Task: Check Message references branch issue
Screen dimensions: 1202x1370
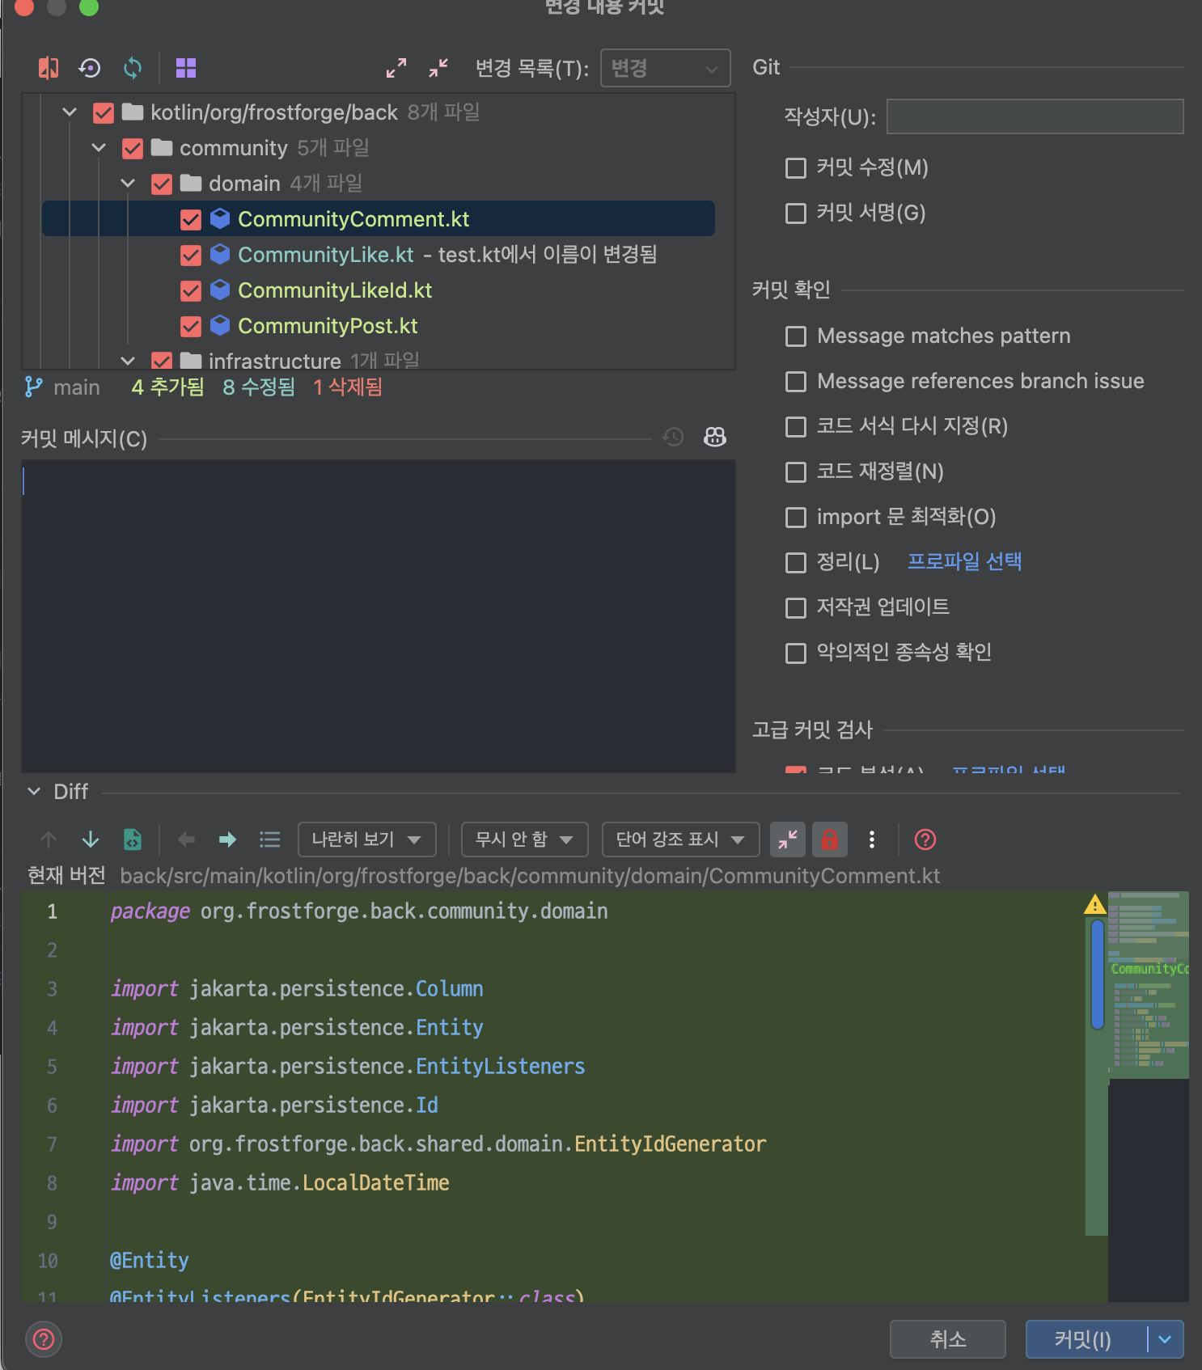Action: click(x=796, y=381)
